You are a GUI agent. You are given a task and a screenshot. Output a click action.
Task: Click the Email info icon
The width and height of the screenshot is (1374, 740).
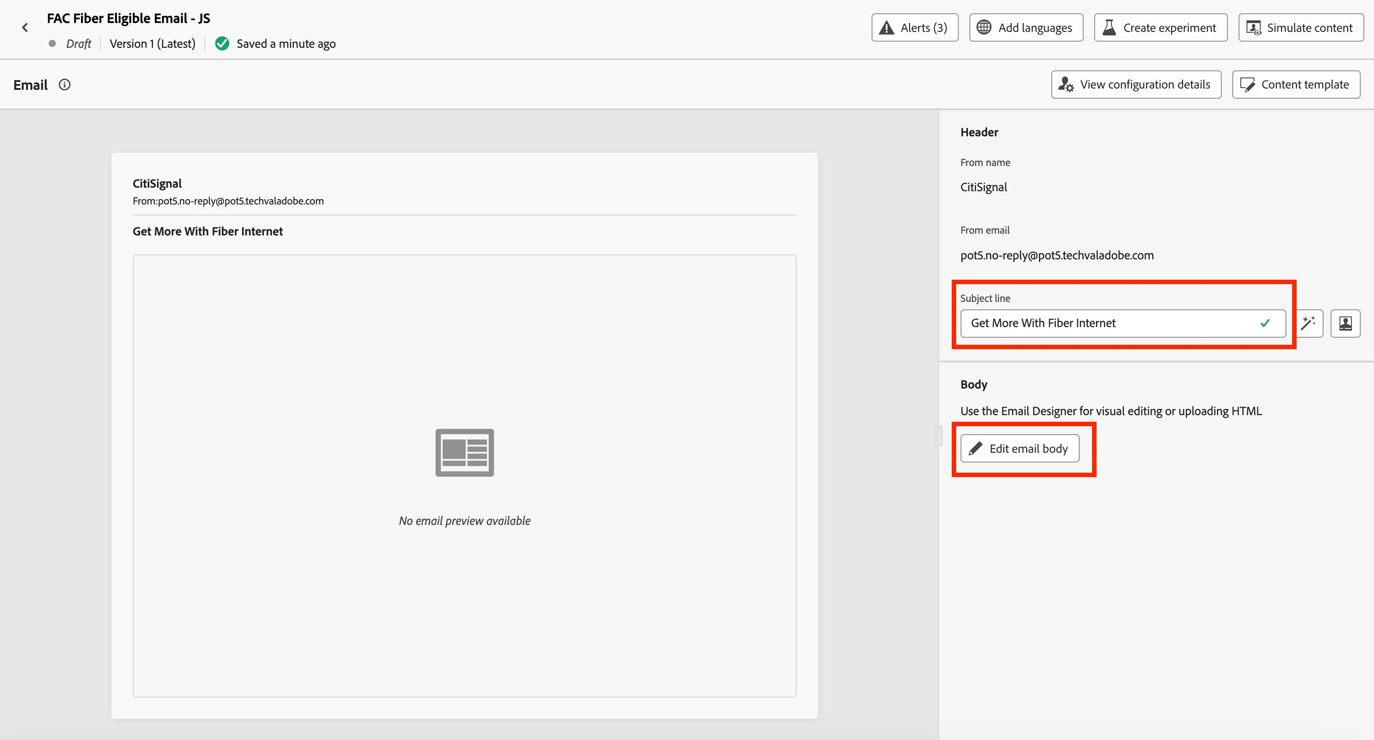(x=65, y=85)
